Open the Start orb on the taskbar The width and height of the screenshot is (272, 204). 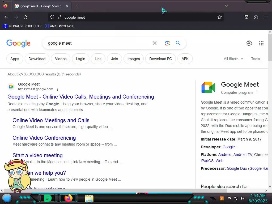pos(7,198)
